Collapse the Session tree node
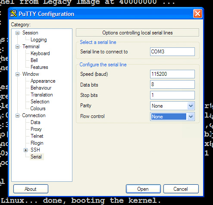This screenshot has height=205, width=213. pos(17,33)
